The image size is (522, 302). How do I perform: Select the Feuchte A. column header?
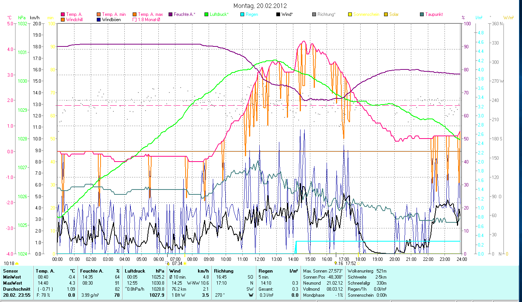(x=91, y=271)
